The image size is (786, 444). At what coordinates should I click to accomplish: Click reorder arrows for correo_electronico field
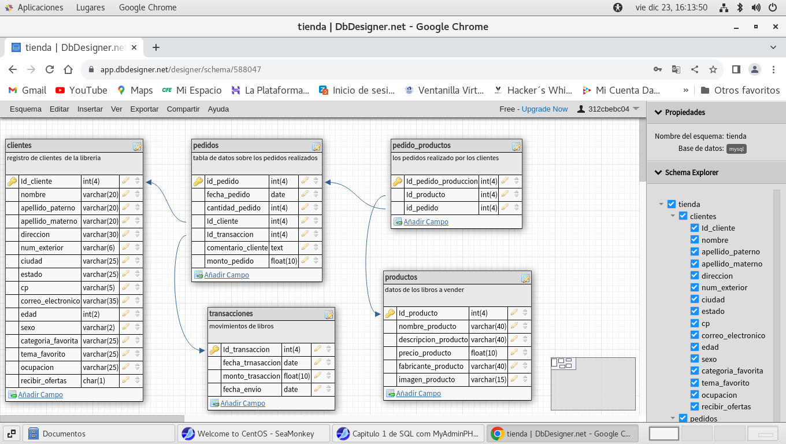click(x=138, y=301)
